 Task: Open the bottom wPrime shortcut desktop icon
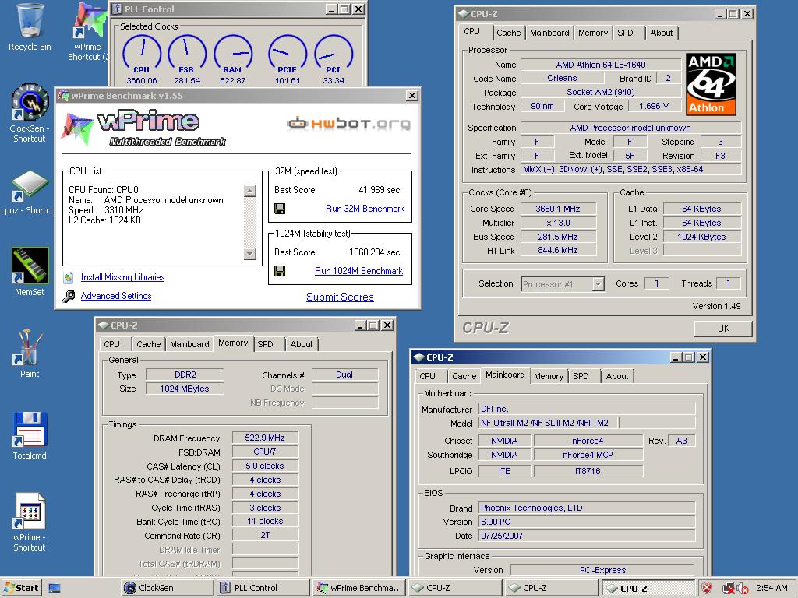(30, 512)
